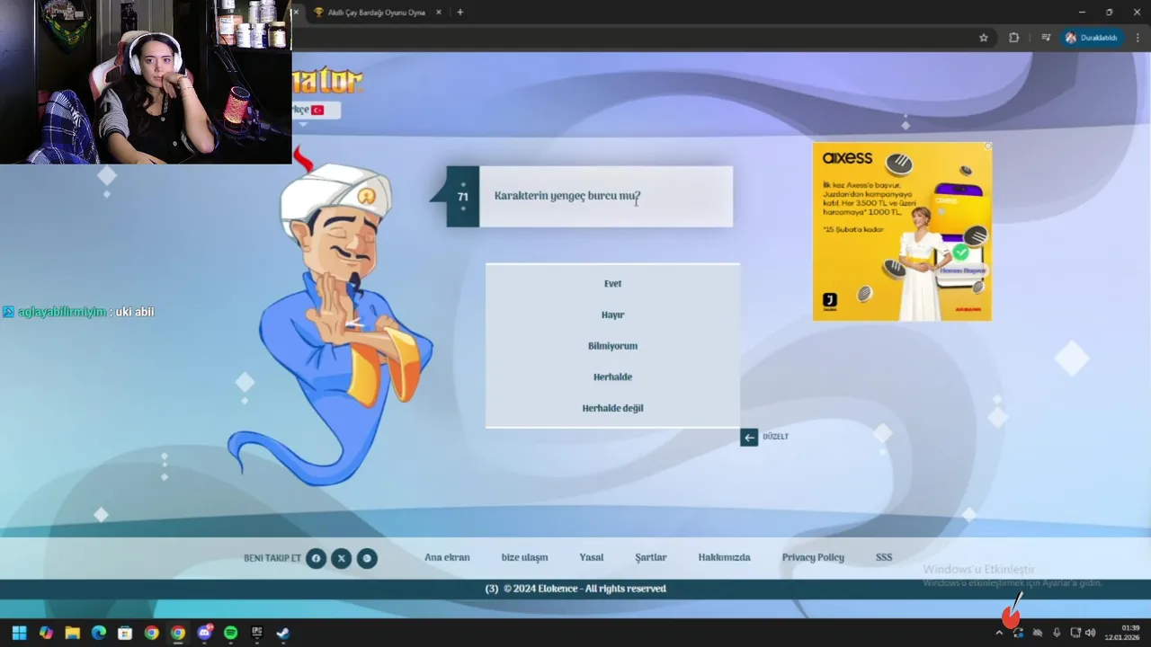Viewport: 1151px width, 647px height.
Task: Open the Windows Start menu
Action: pyautogui.click(x=19, y=633)
